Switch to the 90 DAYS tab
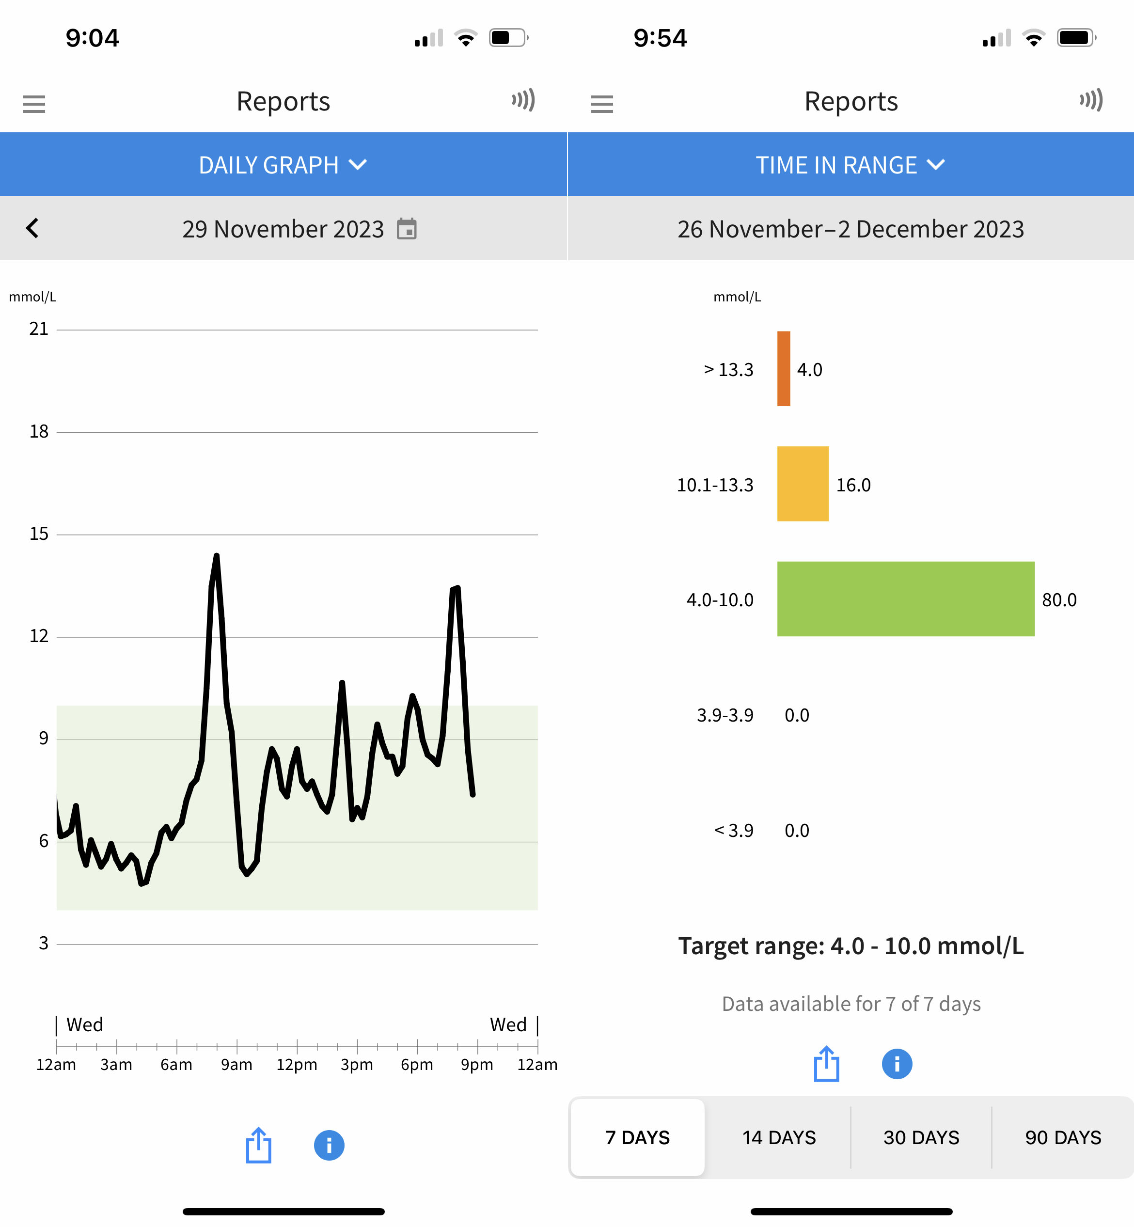Viewport: 1134px width, 1227px height. click(x=1063, y=1137)
